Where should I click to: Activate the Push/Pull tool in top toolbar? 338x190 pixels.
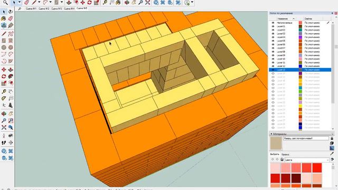[x=69, y=2]
